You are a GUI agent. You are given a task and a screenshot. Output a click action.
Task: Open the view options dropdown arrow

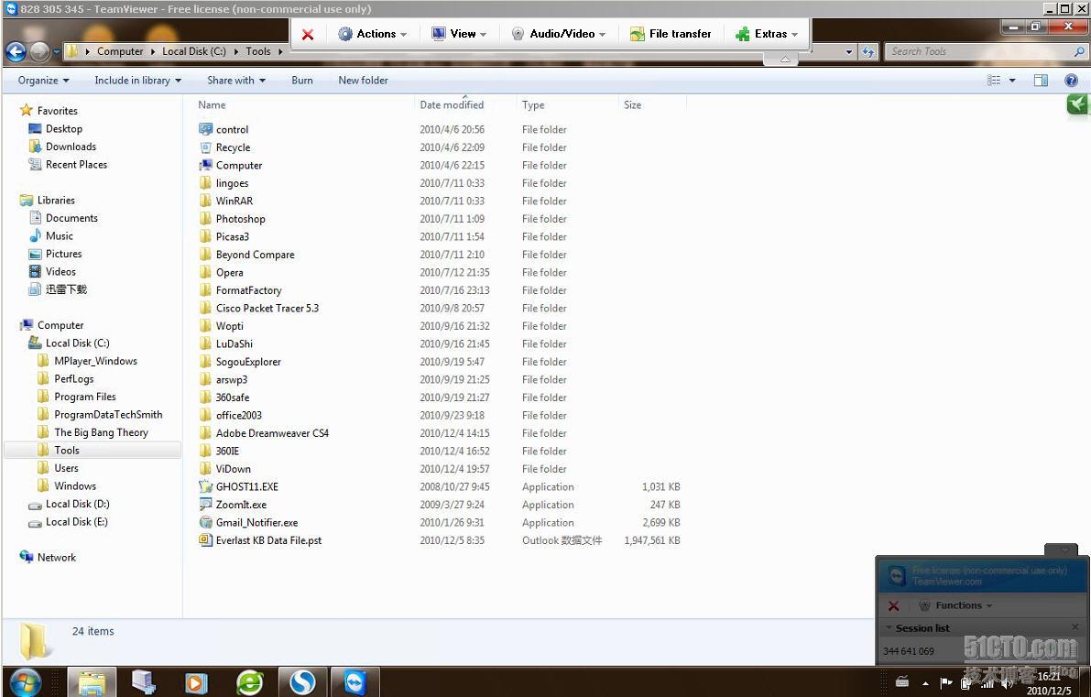point(1012,81)
